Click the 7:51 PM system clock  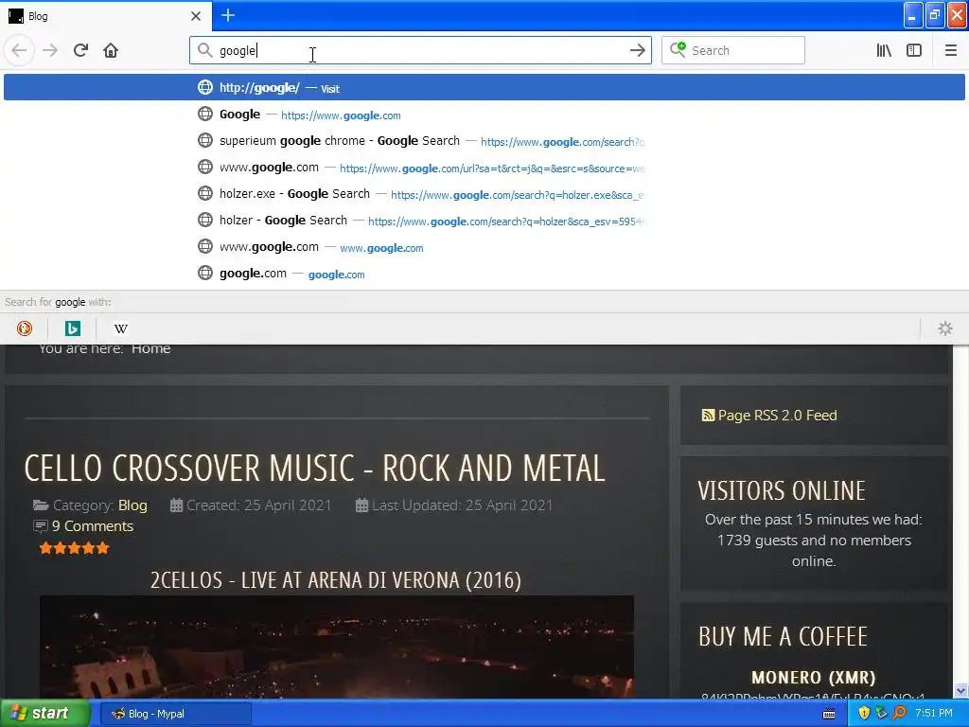(x=934, y=714)
